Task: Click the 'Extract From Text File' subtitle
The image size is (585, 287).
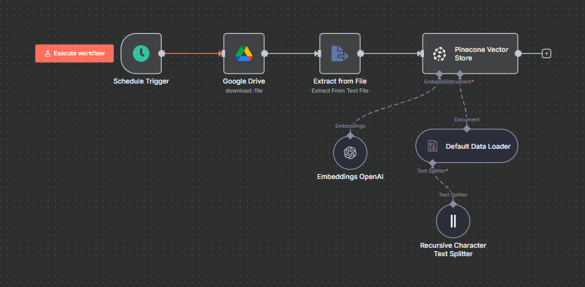Action: [x=340, y=91]
